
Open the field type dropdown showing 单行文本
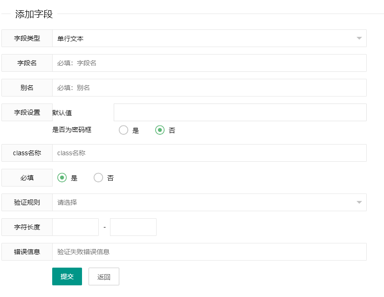click(x=210, y=38)
